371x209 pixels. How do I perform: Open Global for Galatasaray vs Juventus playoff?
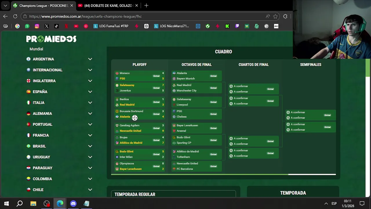point(156,88)
